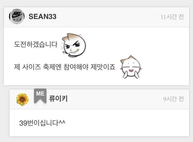Screen dimensions: 193x142
Task: Open SEAN33's Nike profile avatar
Action: [17, 16]
